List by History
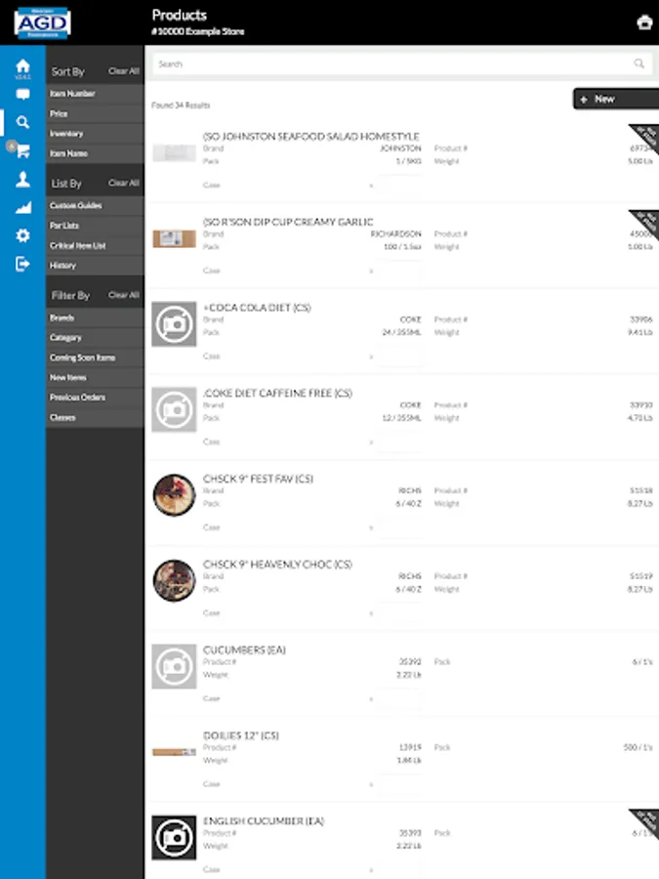This screenshot has height=879, width=659. pyautogui.click(x=95, y=265)
